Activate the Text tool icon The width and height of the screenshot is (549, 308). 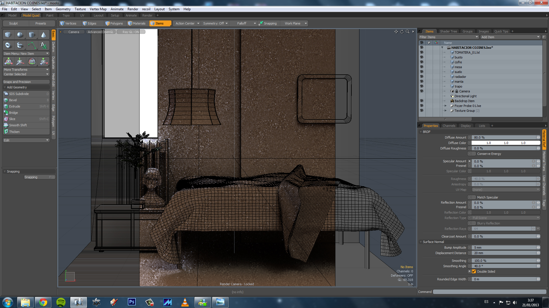click(x=43, y=45)
